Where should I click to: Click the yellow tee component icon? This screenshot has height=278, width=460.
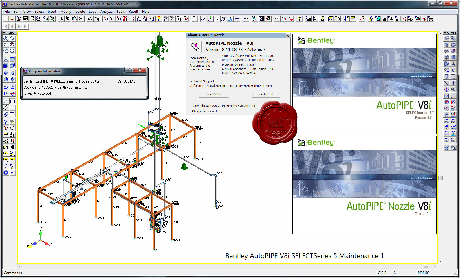click(6, 153)
